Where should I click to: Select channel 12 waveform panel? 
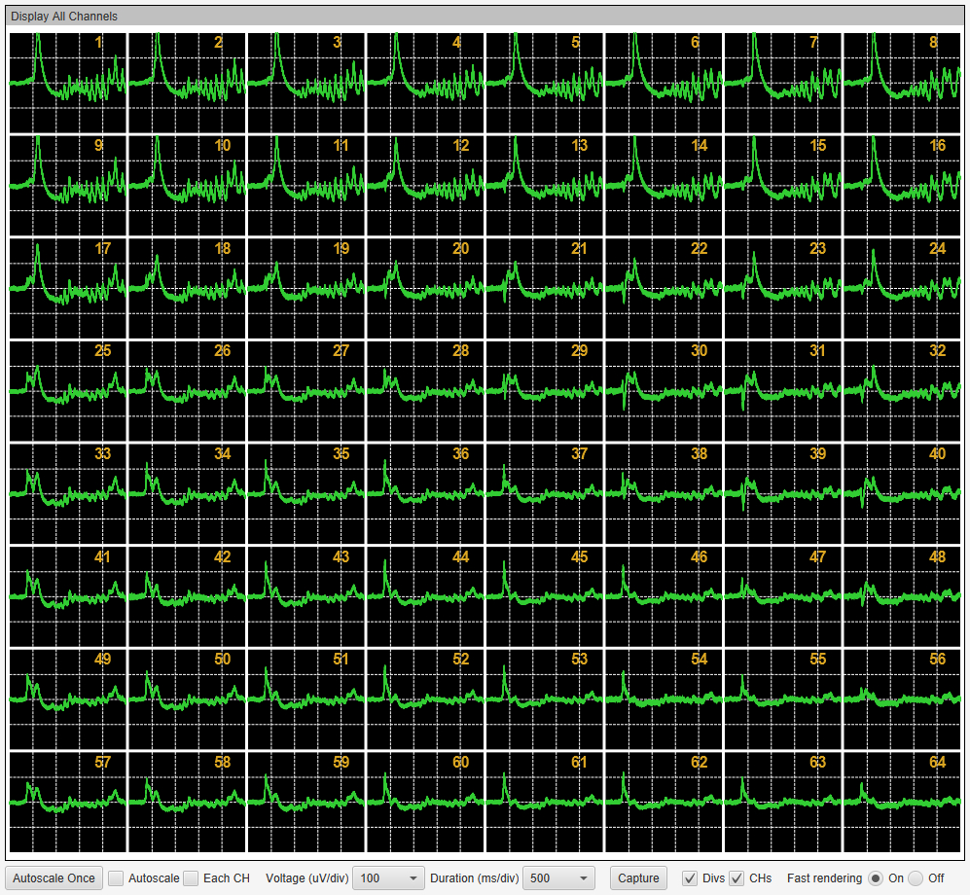[425, 186]
